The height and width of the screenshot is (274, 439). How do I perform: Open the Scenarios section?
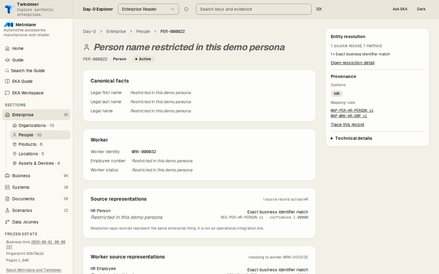(x=36, y=210)
